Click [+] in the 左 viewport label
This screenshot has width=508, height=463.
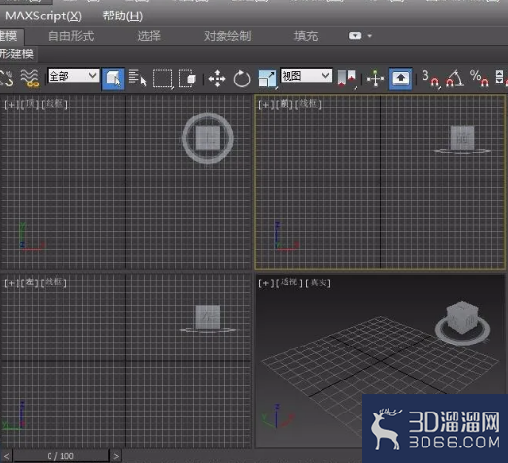(x=12, y=283)
